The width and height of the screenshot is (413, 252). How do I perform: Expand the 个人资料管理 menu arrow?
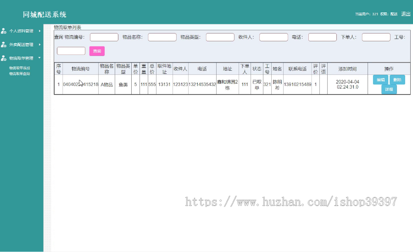(x=39, y=31)
